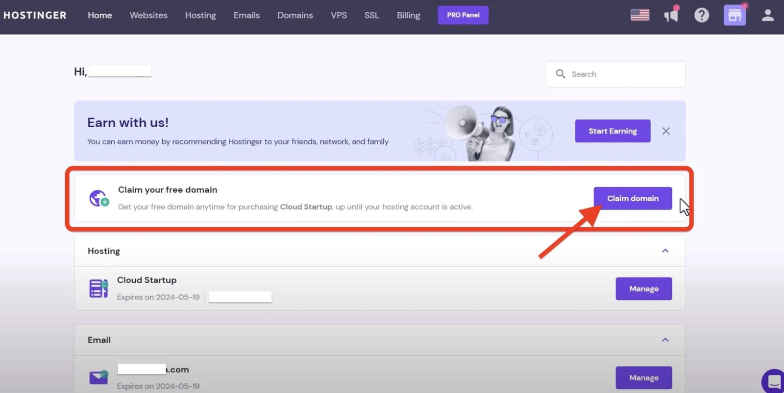Open the help question mark icon
The image size is (784, 393).
702,15
